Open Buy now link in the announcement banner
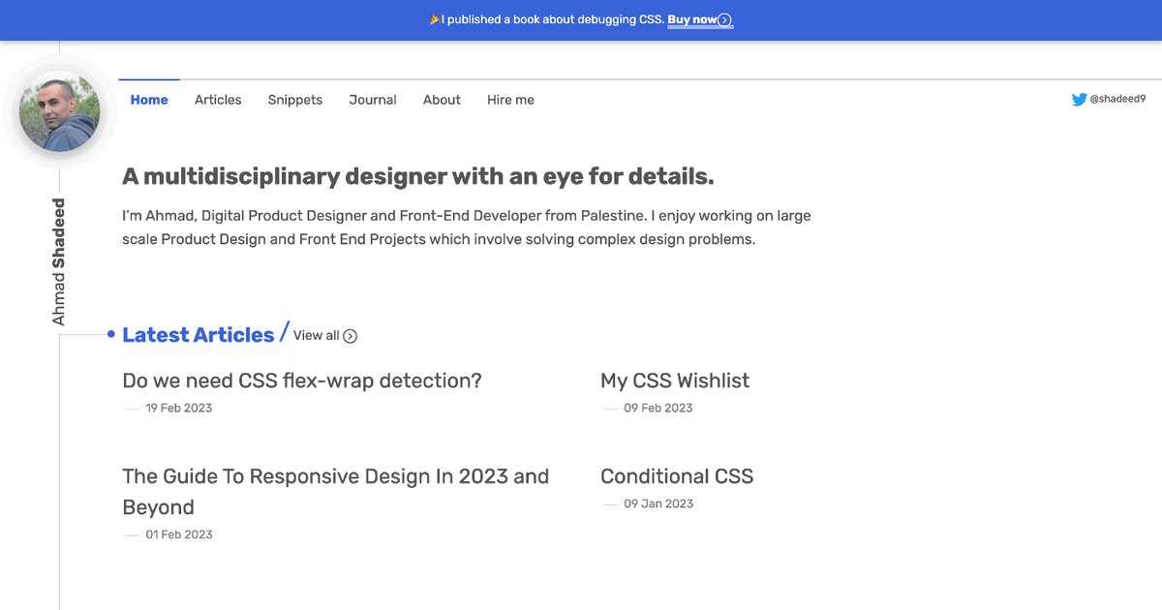The image size is (1162, 610). 690,19
